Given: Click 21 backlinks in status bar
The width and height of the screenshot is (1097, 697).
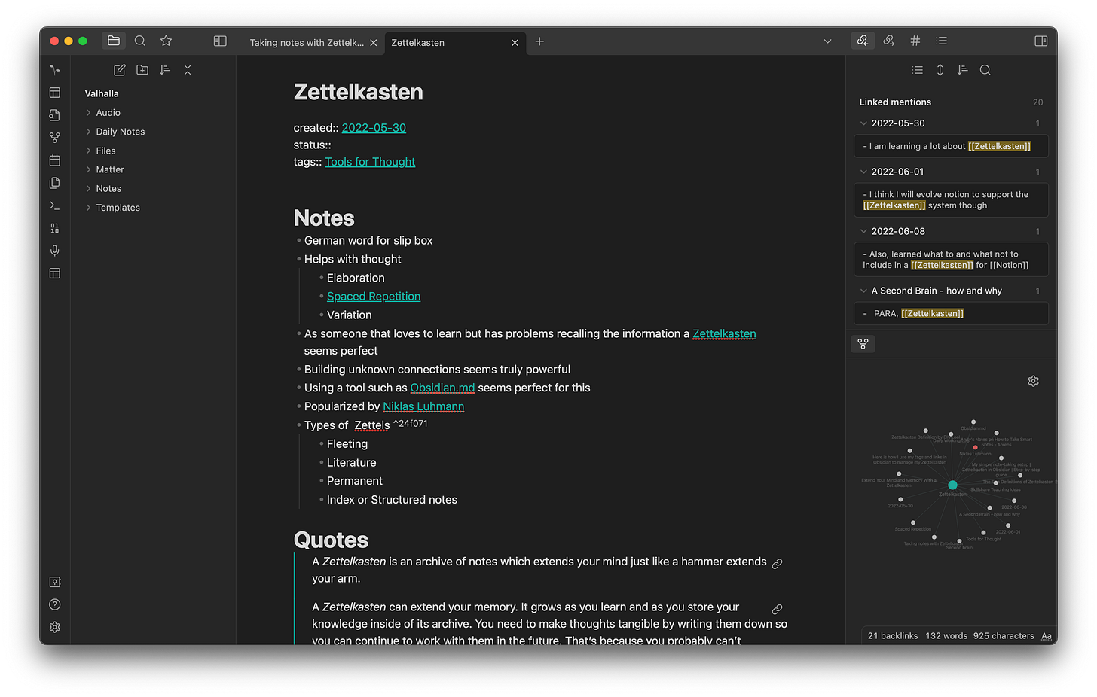Looking at the screenshot, I should (x=893, y=636).
